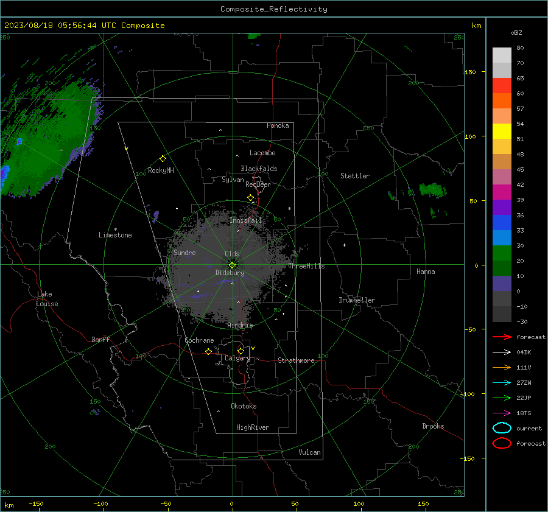Click the Cochrane map label

point(199,340)
